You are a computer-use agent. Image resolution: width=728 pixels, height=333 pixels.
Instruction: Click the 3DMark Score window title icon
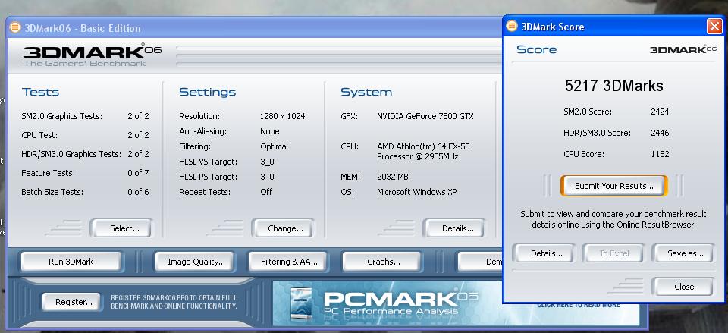512,26
